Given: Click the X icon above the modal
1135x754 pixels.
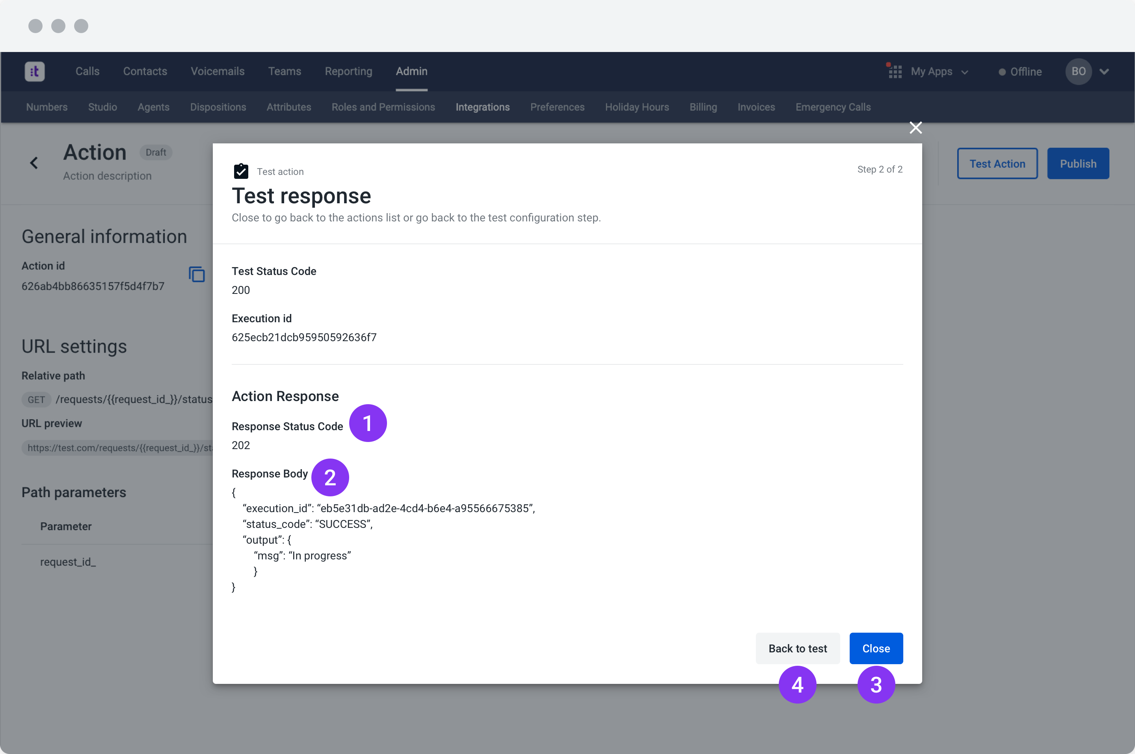Looking at the screenshot, I should [x=915, y=127].
